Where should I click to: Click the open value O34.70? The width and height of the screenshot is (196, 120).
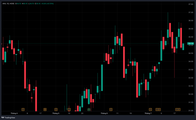pos(18,4)
